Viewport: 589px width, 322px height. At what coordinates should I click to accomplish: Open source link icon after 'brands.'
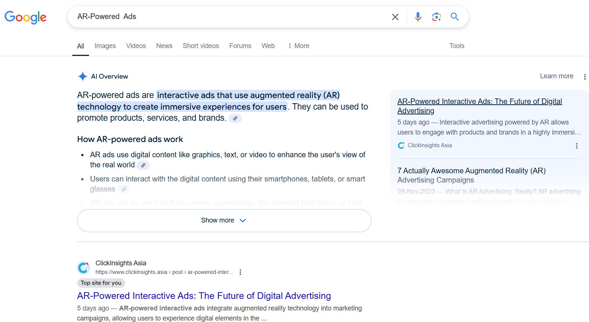click(x=235, y=119)
